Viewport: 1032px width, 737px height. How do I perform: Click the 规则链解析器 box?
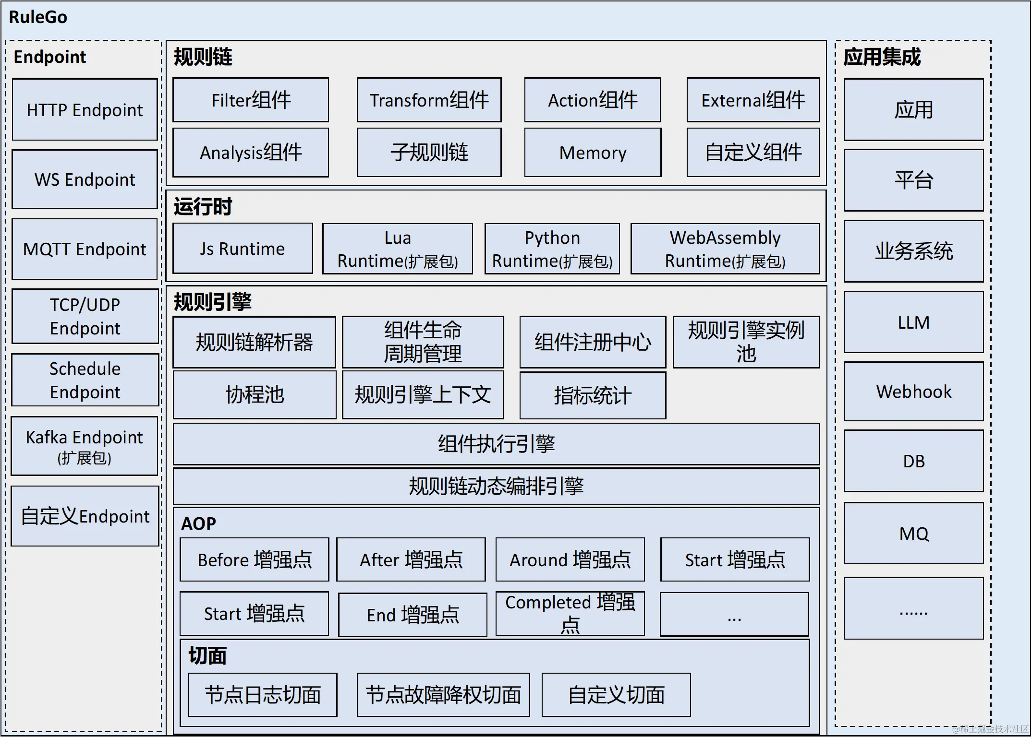pyautogui.click(x=254, y=342)
